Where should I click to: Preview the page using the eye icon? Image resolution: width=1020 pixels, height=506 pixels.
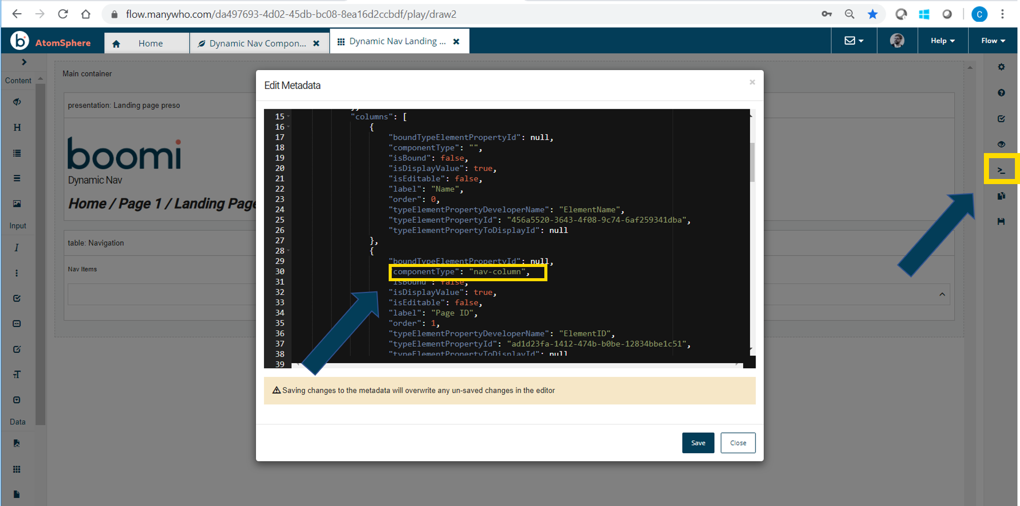coord(1001,144)
